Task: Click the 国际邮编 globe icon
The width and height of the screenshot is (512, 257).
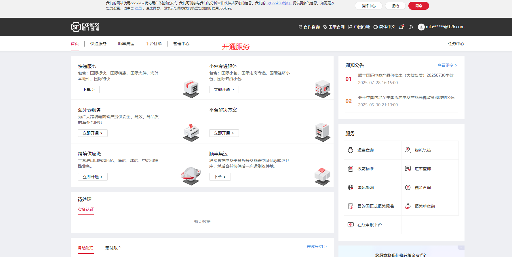Action: pyautogui.click(x=351, y=187)
